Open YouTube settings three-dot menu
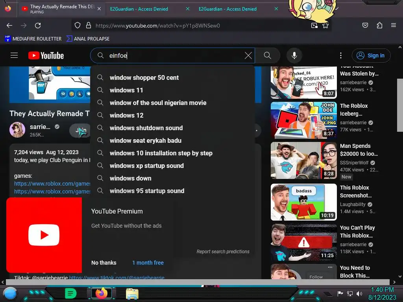The width and height of the screenshot is (403, 302). [x=341, y=55]
